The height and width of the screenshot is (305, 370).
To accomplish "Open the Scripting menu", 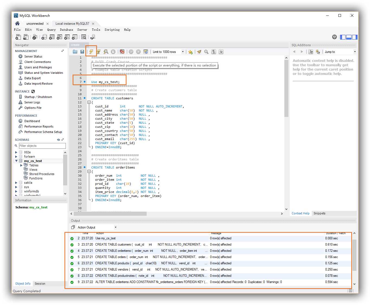I will [x=112, y=30].
